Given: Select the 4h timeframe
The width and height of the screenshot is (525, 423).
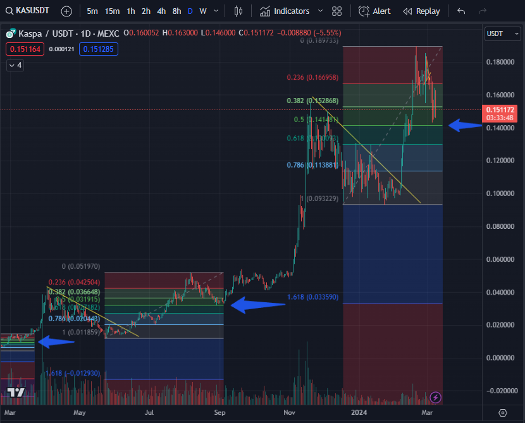Looking at the screenshot, I should [161, 11].
